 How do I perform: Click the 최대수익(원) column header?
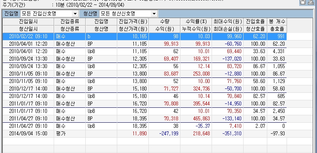[x=228, y=21]
